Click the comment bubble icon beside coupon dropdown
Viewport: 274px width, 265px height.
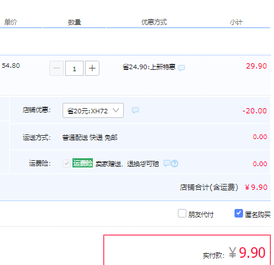135,110
